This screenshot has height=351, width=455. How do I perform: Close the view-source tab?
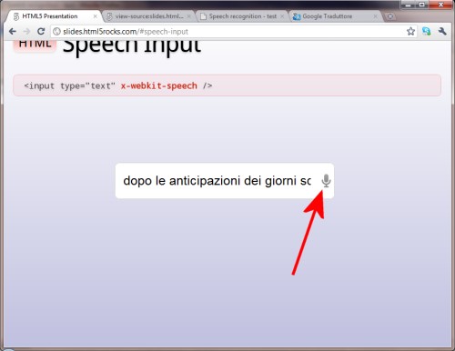click(x=188, y=16)
